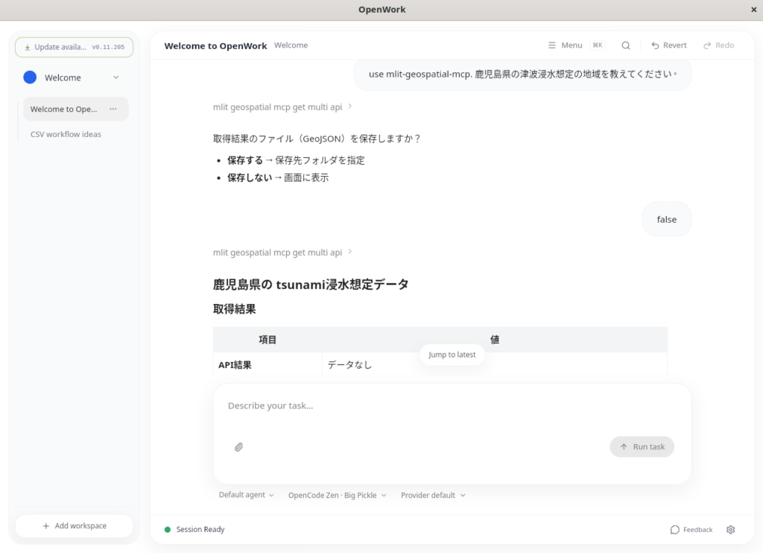Click the search magnifier icon in header

click(626, 45)
